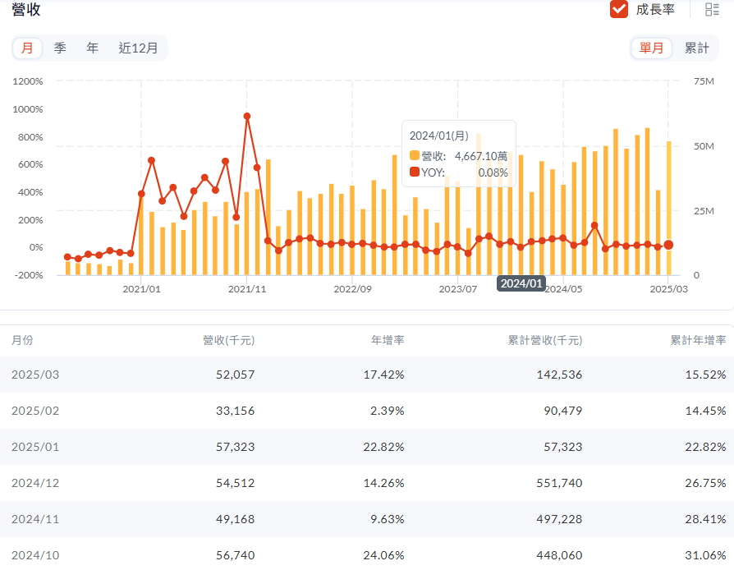The height and width of the screenshot is (570, 734).
Task: Click cumulative growth 28.41%
Action: click(x=705, y=519)
